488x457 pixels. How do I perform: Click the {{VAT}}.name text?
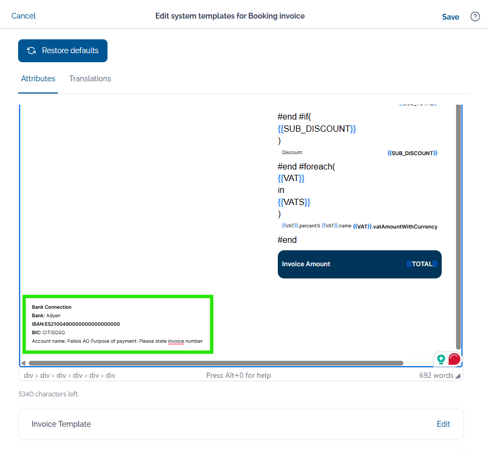click(336, 226)
